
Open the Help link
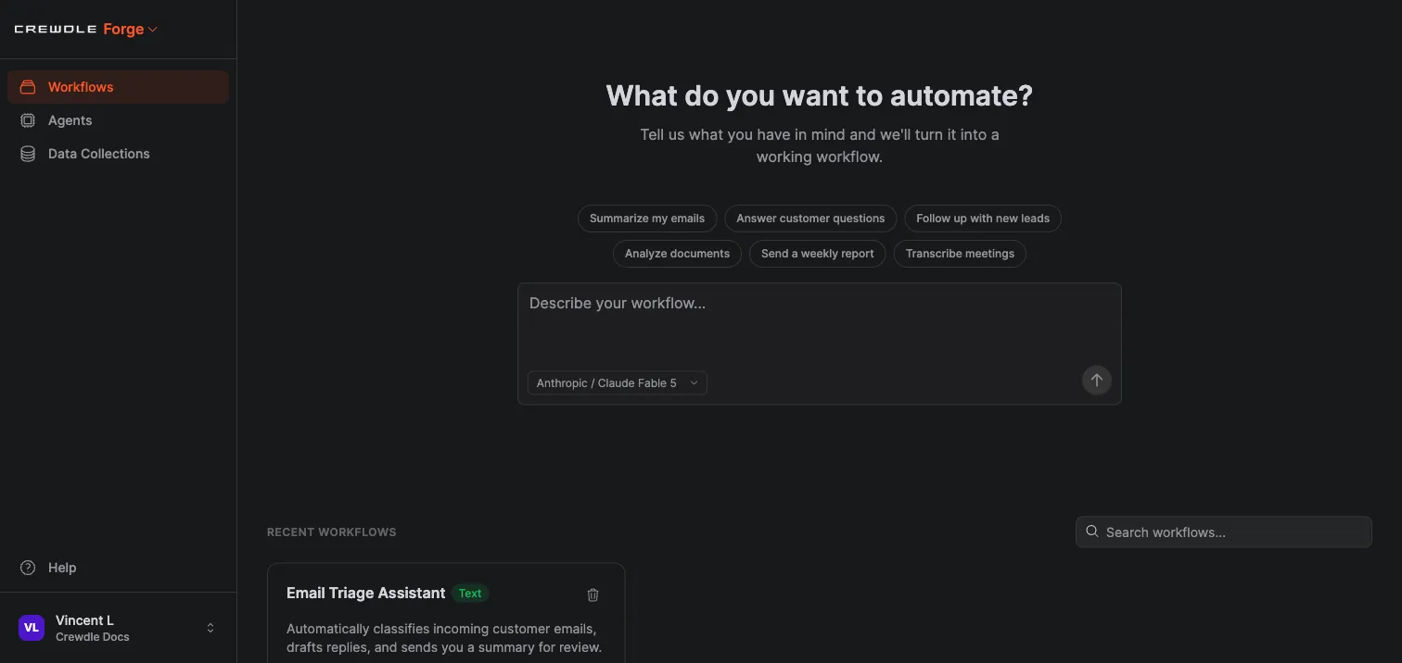tap(62, 568)
